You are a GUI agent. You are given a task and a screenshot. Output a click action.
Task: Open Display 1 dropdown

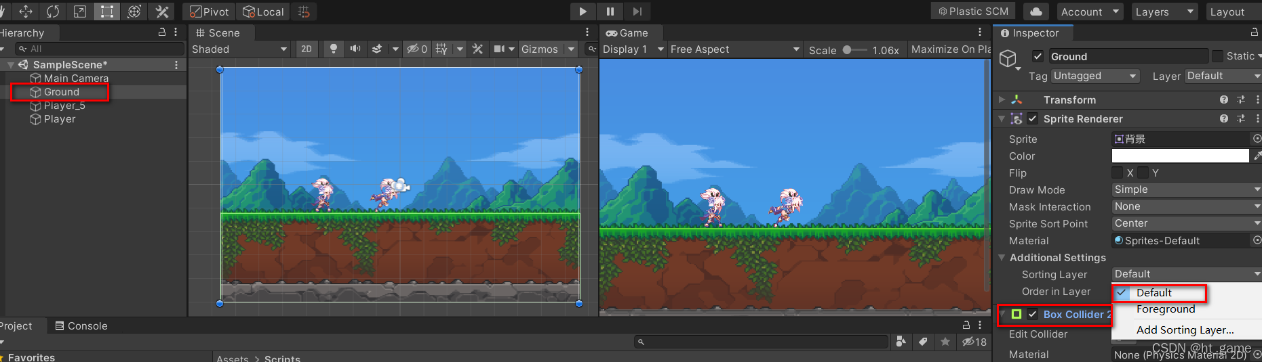click(633, 49)
